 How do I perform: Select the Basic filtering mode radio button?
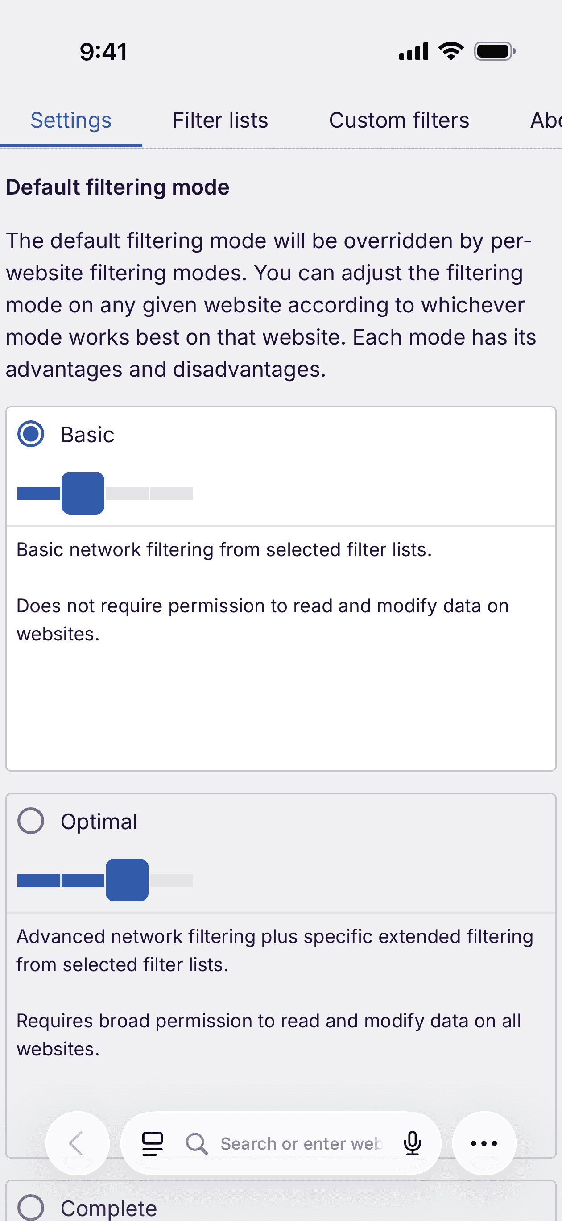[30, 434]
